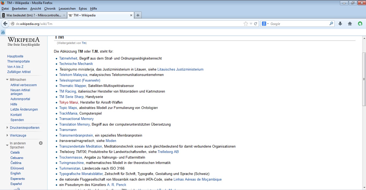Collapse the Mitmachen sidebar section
The height and width of the screenshot is (190, 366).
click(x=7, y=80)
